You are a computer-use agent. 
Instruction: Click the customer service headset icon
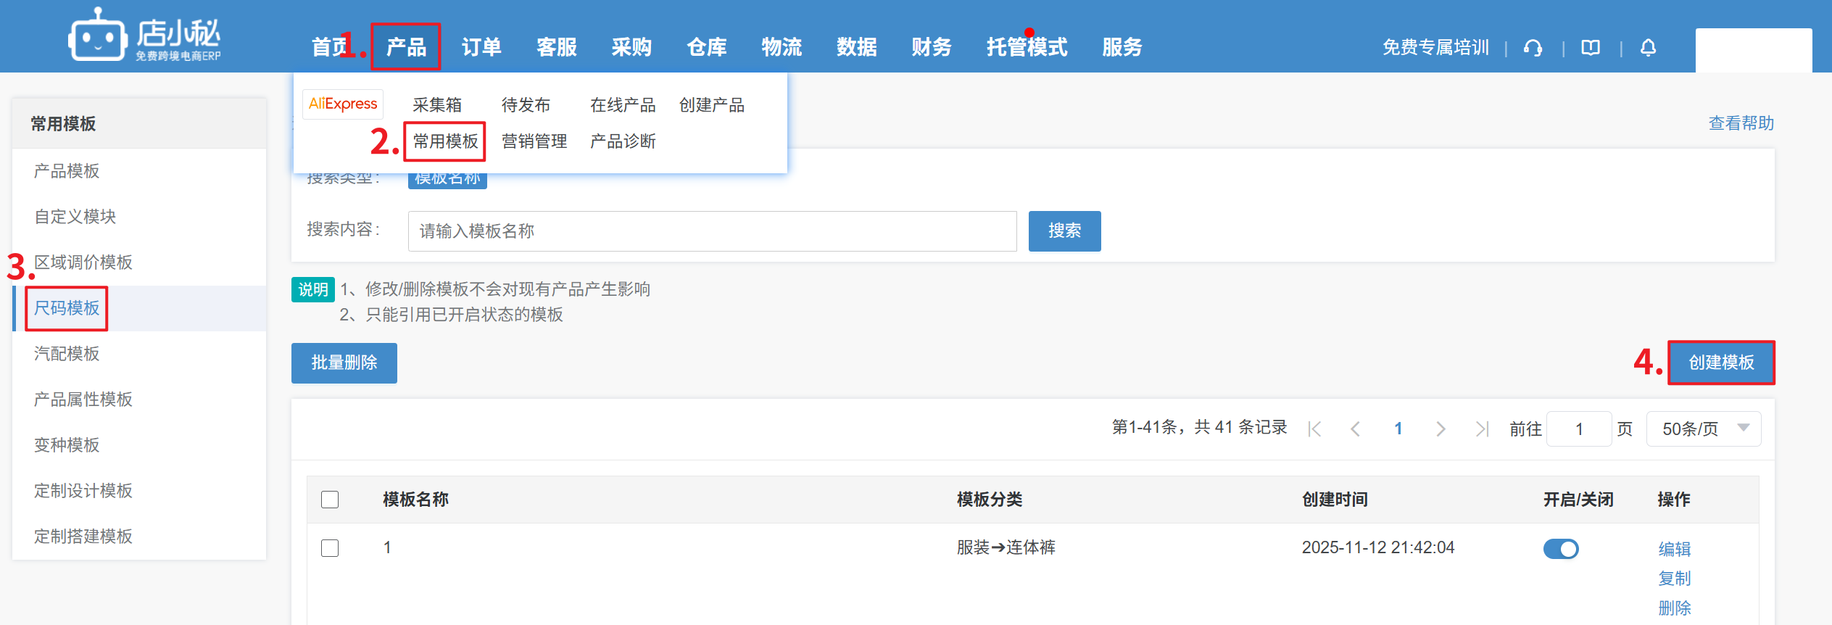point(1533,48)
